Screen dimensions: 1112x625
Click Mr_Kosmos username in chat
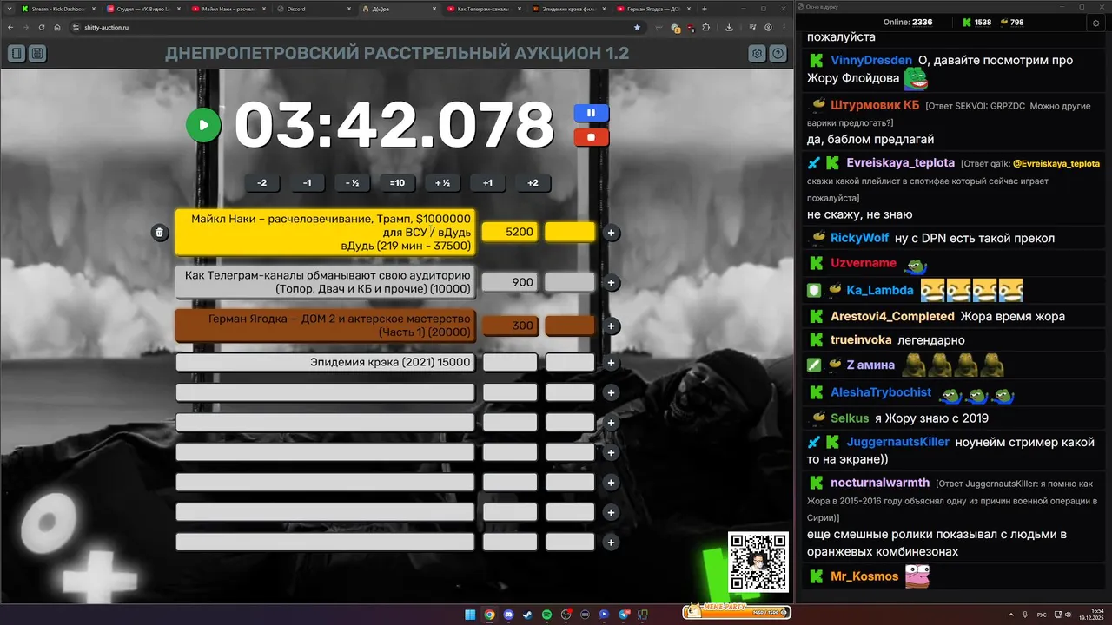click(x=864, y=576)
